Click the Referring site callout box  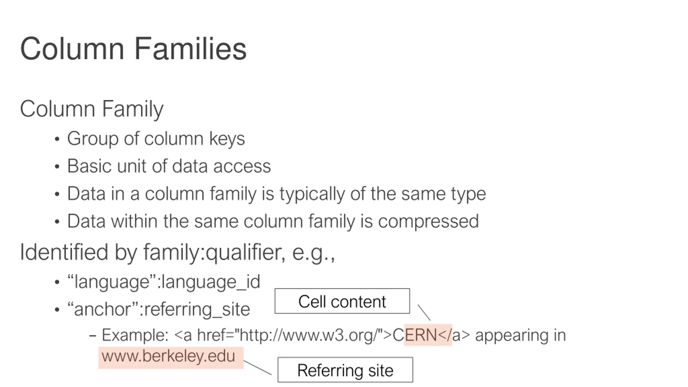[345, 370]
